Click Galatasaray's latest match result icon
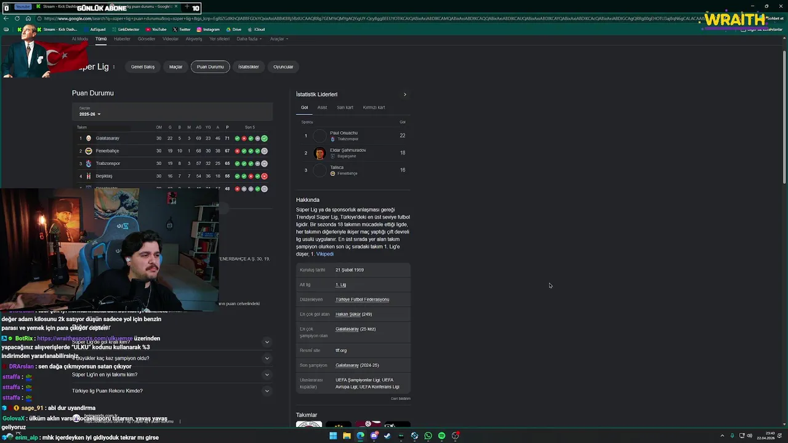Screen dimensions: 788x443 pyautogui.click(x=264, y=138)
